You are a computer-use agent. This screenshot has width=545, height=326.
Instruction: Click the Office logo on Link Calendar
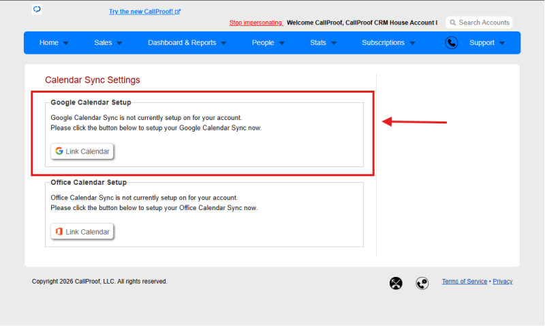(59, 231)
